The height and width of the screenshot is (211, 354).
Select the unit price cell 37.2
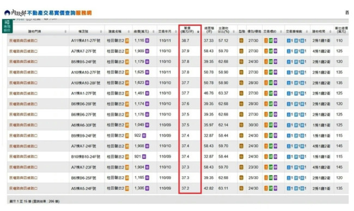click(x=185, y=188)
